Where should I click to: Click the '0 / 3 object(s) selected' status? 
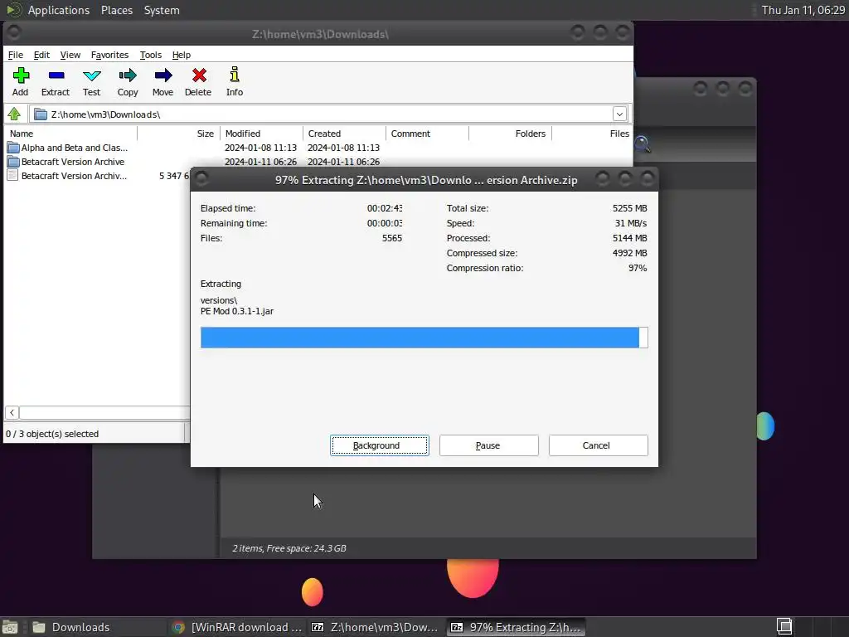pos(52,433)
